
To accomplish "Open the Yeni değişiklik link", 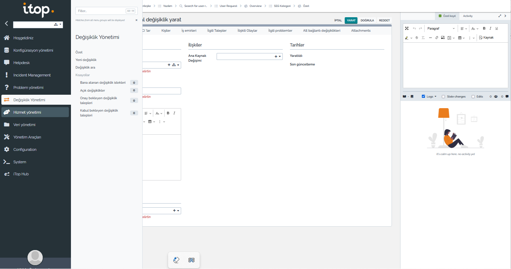I will tap(86, 60).
